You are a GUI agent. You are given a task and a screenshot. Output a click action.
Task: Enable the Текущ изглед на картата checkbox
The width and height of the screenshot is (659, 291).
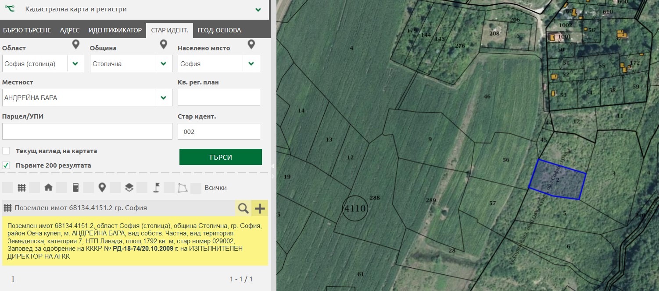[x=6, y=151]
